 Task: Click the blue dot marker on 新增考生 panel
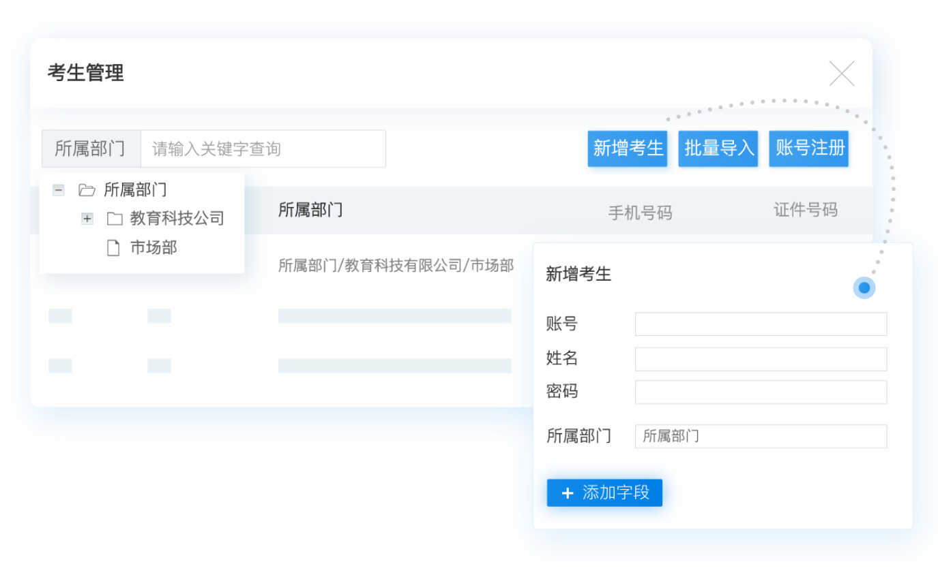coord(864,287)
